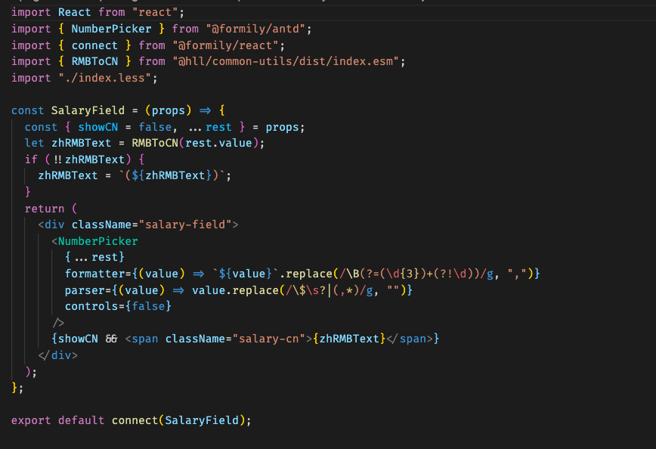Click the closing </span> tag

[x=410, y=339]
